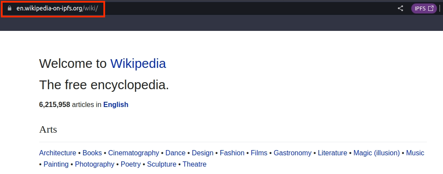Open the Films link

[259, 153]
